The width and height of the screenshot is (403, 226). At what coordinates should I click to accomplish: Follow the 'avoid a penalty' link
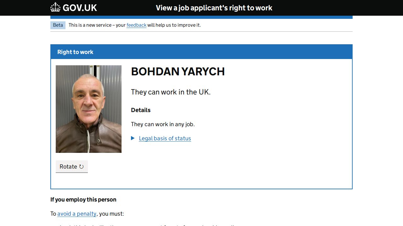[77, 214]
